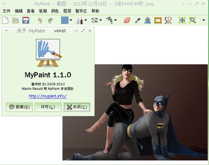Open the 图层 (Layer) menu
The width and height of the screenshot is (209, 165).
pos(67,11)
